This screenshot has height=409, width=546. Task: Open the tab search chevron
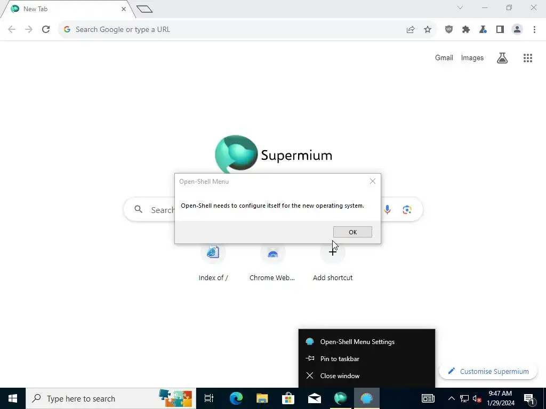tap(460, 7)
